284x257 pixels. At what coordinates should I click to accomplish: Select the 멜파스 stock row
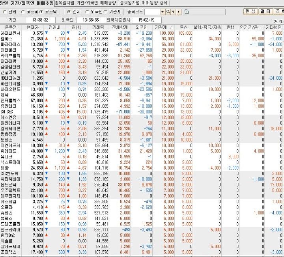141,39
